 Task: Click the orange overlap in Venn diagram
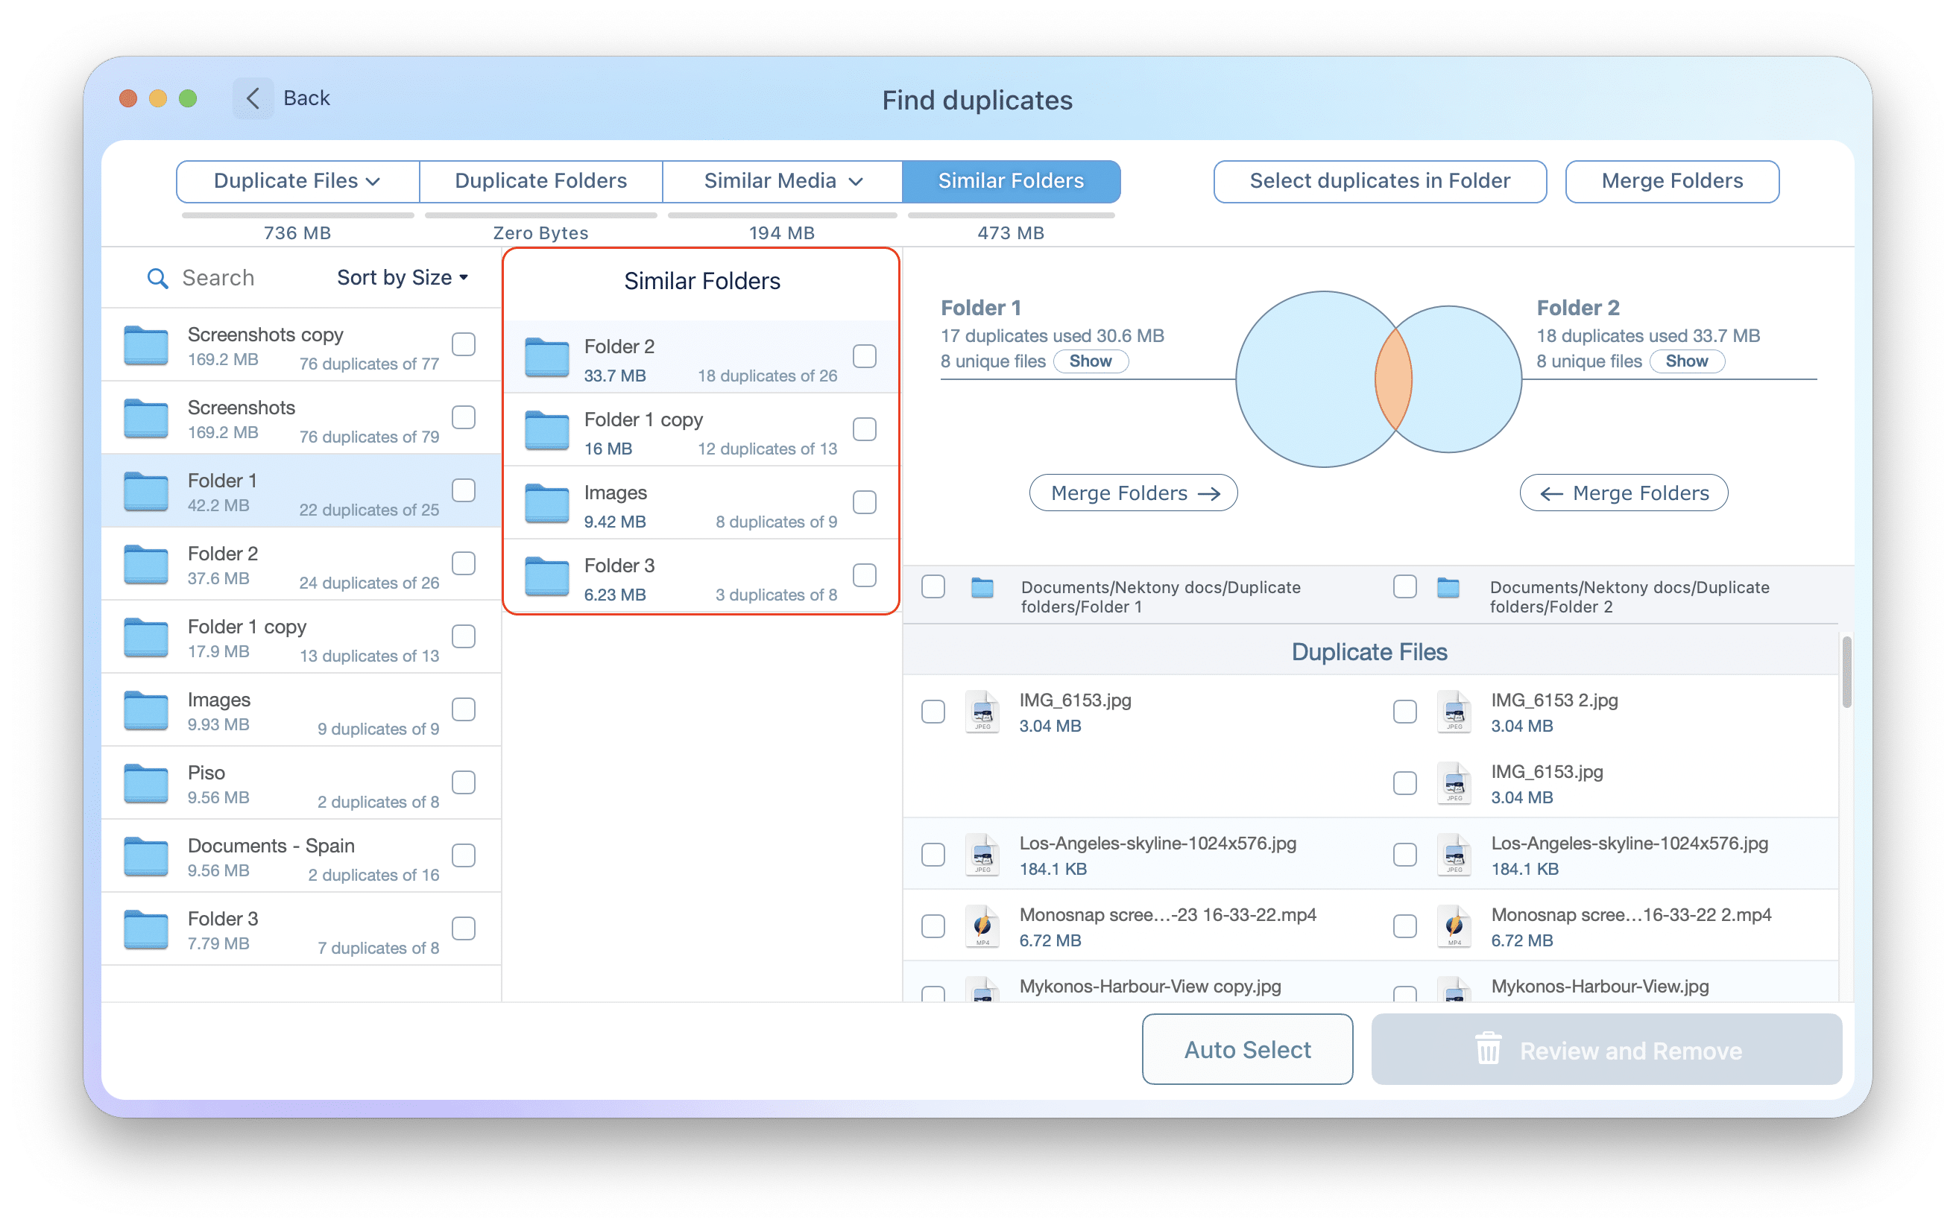point(1393,379)
